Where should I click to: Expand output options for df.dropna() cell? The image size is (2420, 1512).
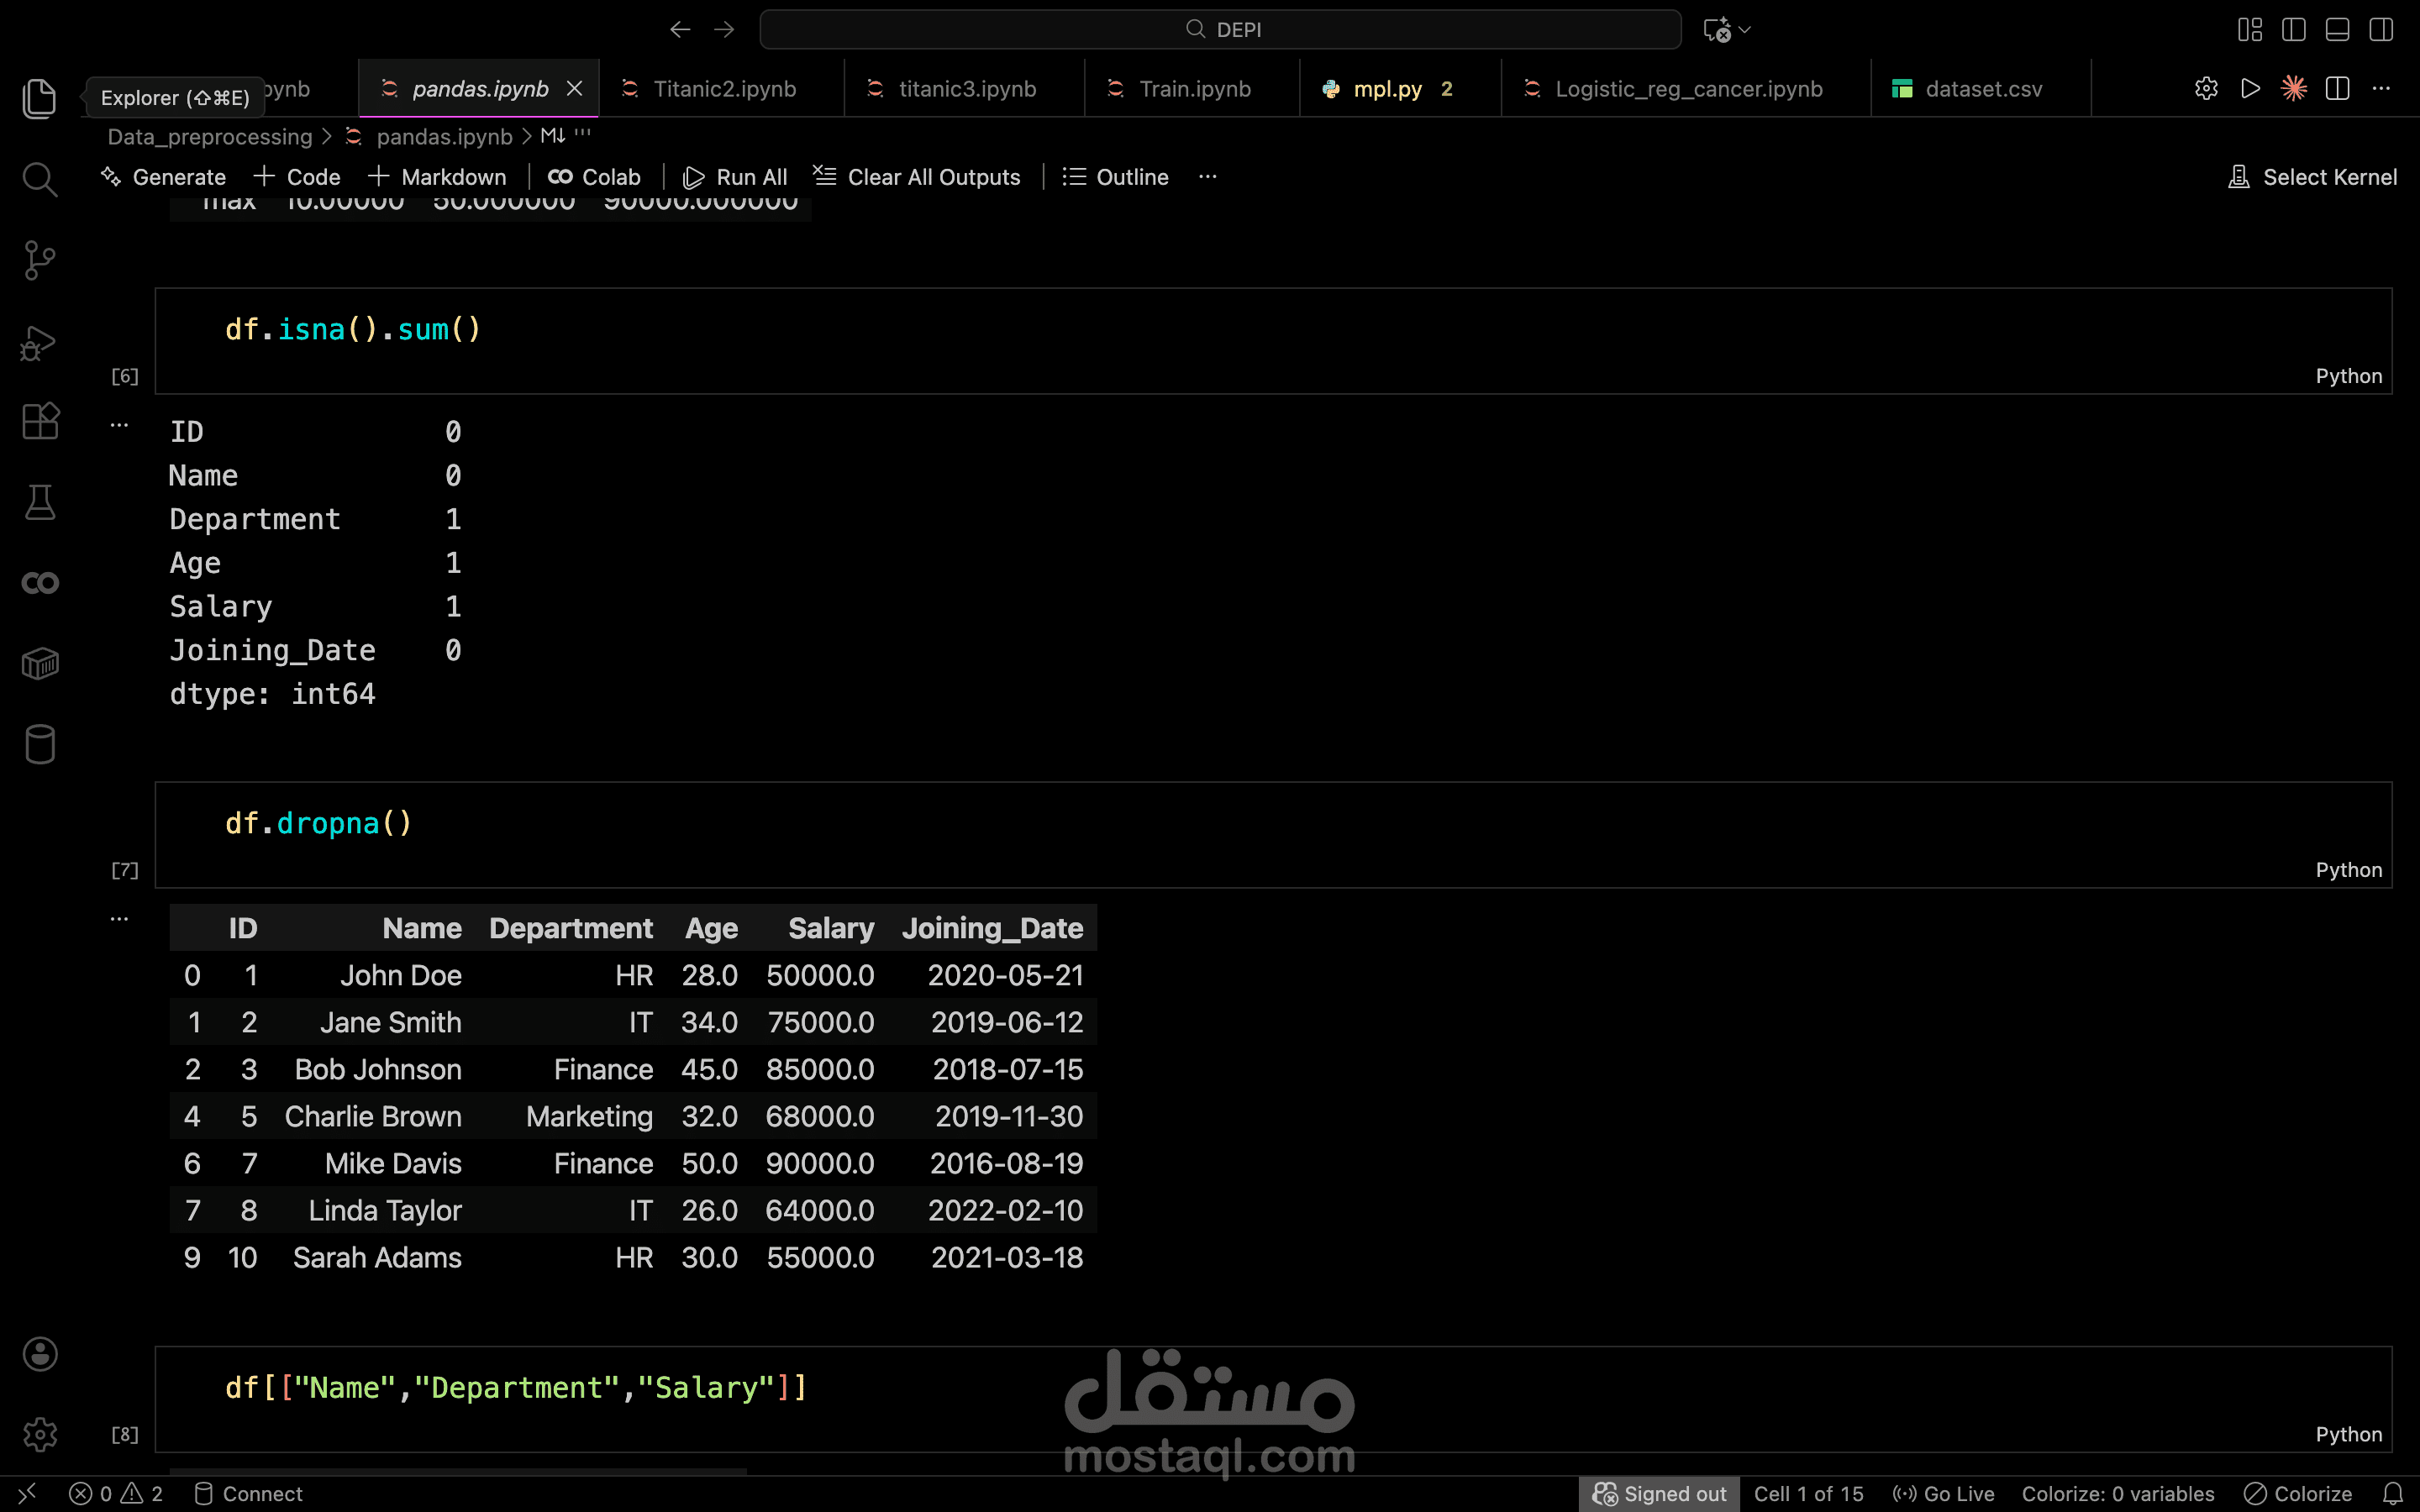119,919
